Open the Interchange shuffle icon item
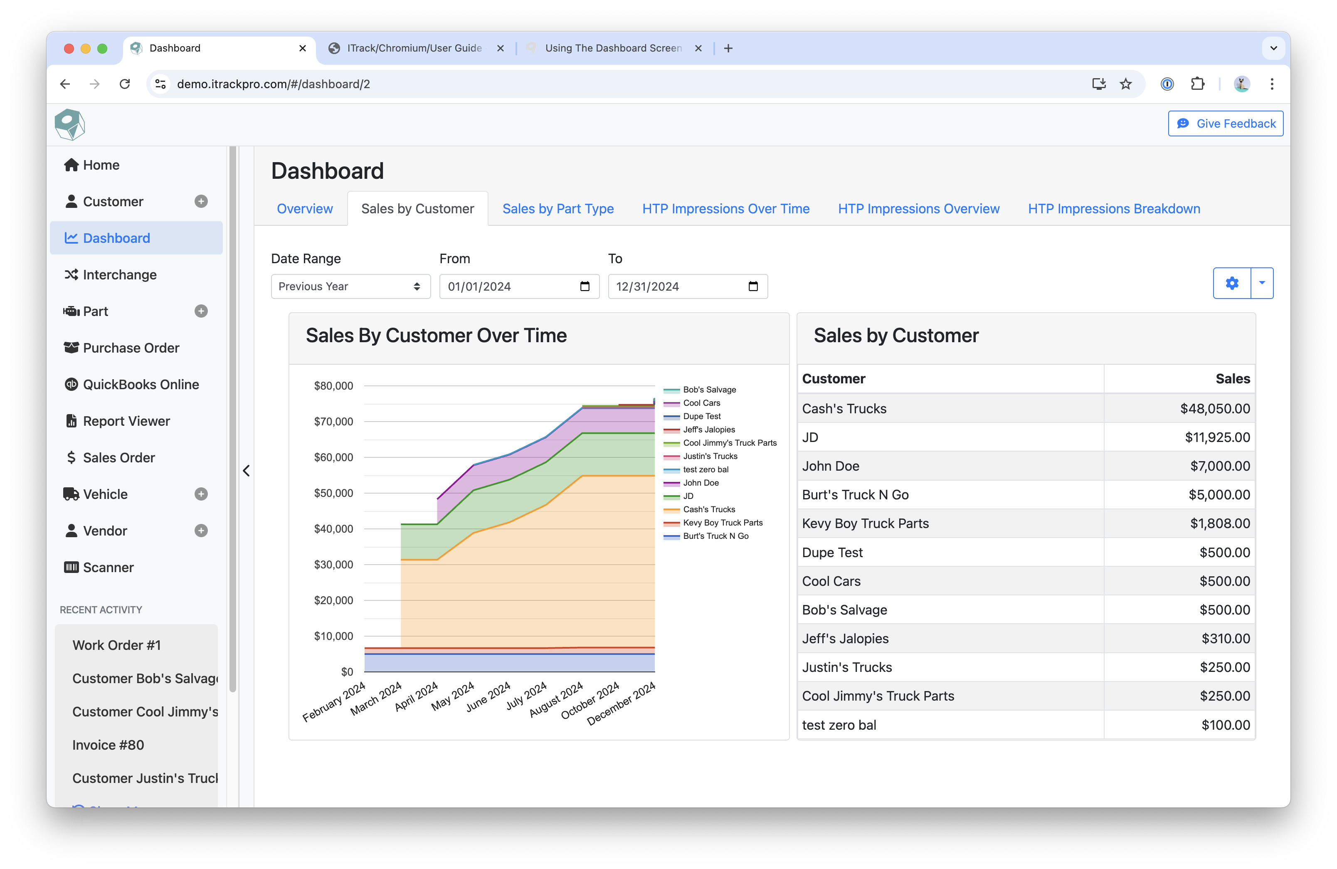1337x869 pixels. click(x=71, y=274)
